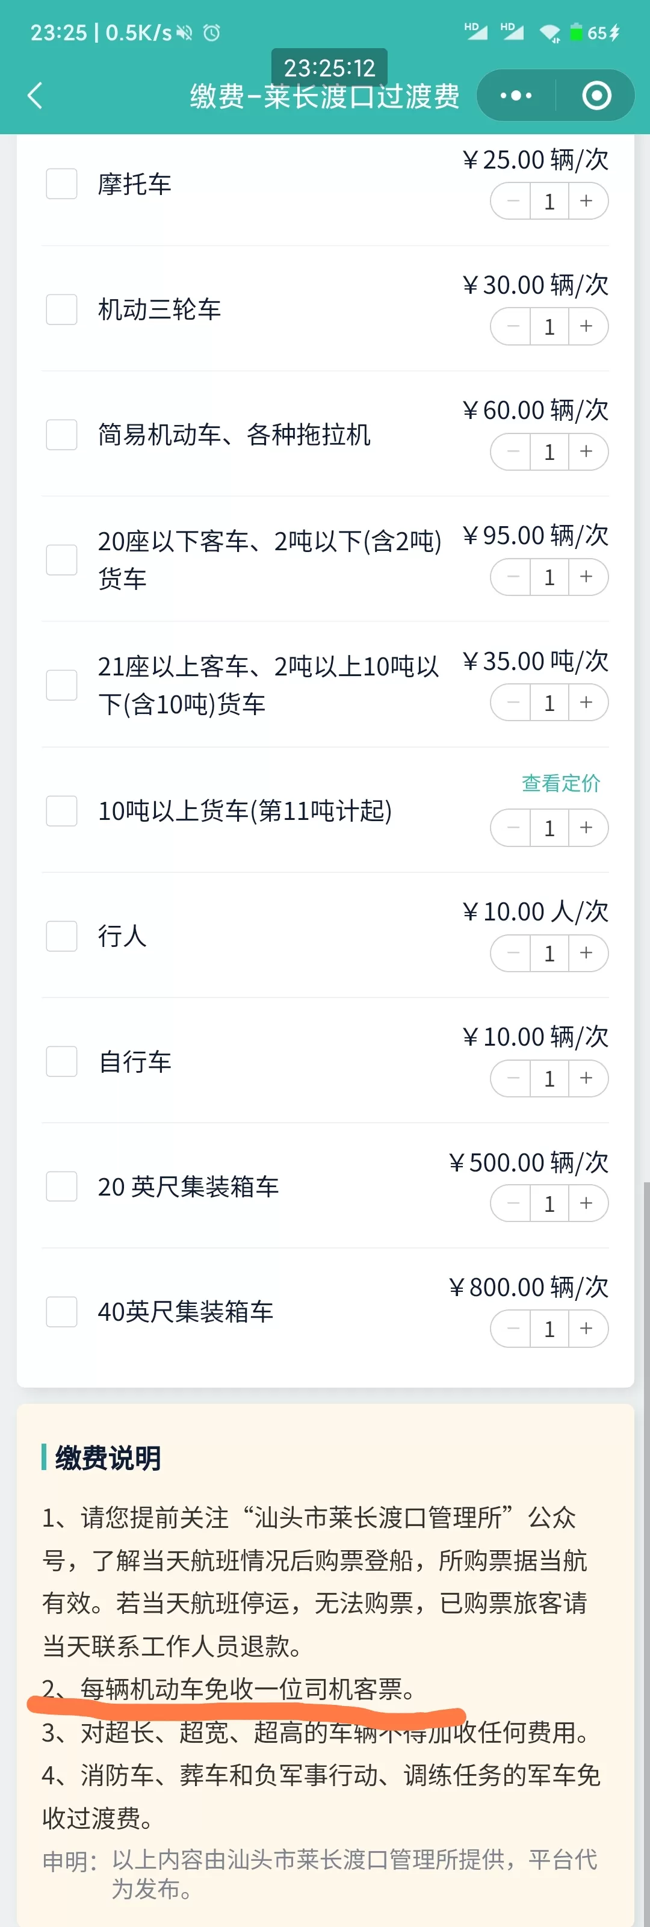650x1927 pixels.
Task: Select the 行人 checkbox
Action: pos(61,936)
